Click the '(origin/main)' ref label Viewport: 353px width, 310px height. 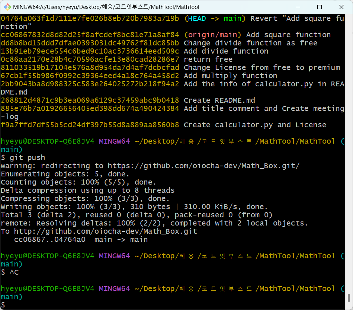[x=213, y=35]
